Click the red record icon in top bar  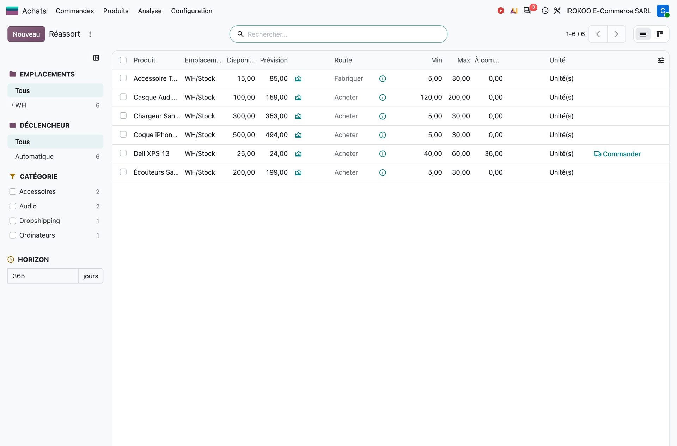tap(501, 11)
